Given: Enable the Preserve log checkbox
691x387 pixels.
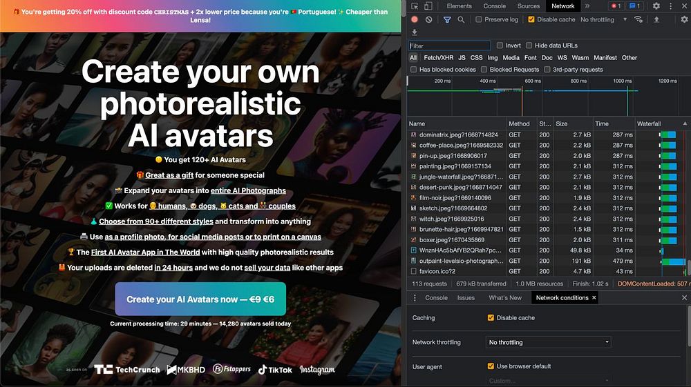Looking at the screenshot, I should pyautogui.click(x=479, y=19).
